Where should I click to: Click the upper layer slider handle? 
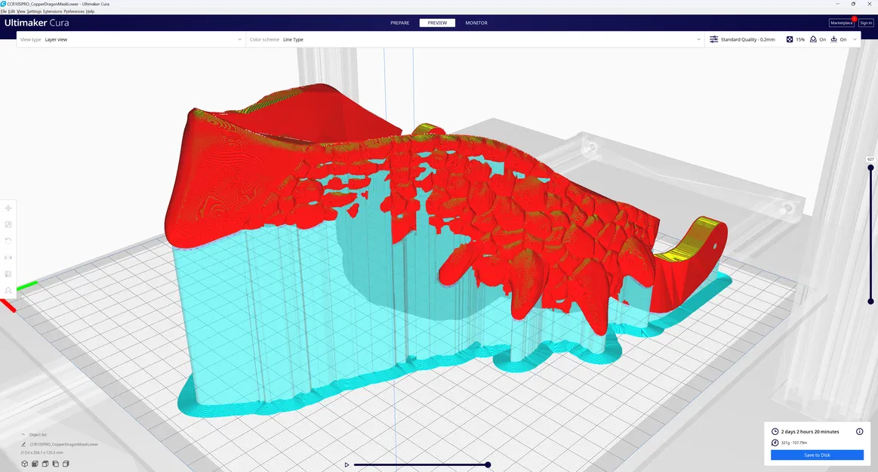(x=870, y=168)
